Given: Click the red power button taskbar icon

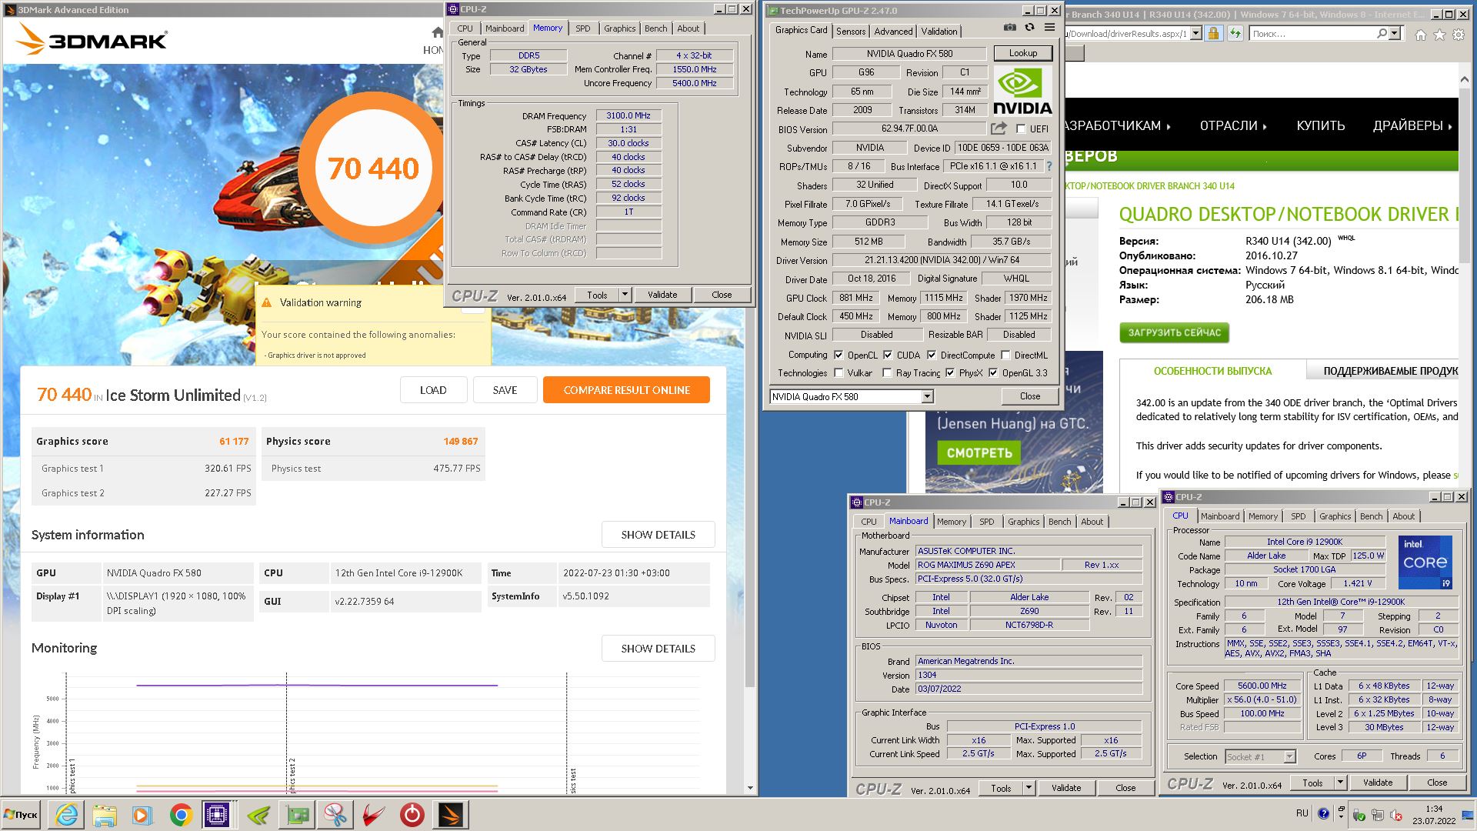Looking at the screenshot, I should point(412,814).
